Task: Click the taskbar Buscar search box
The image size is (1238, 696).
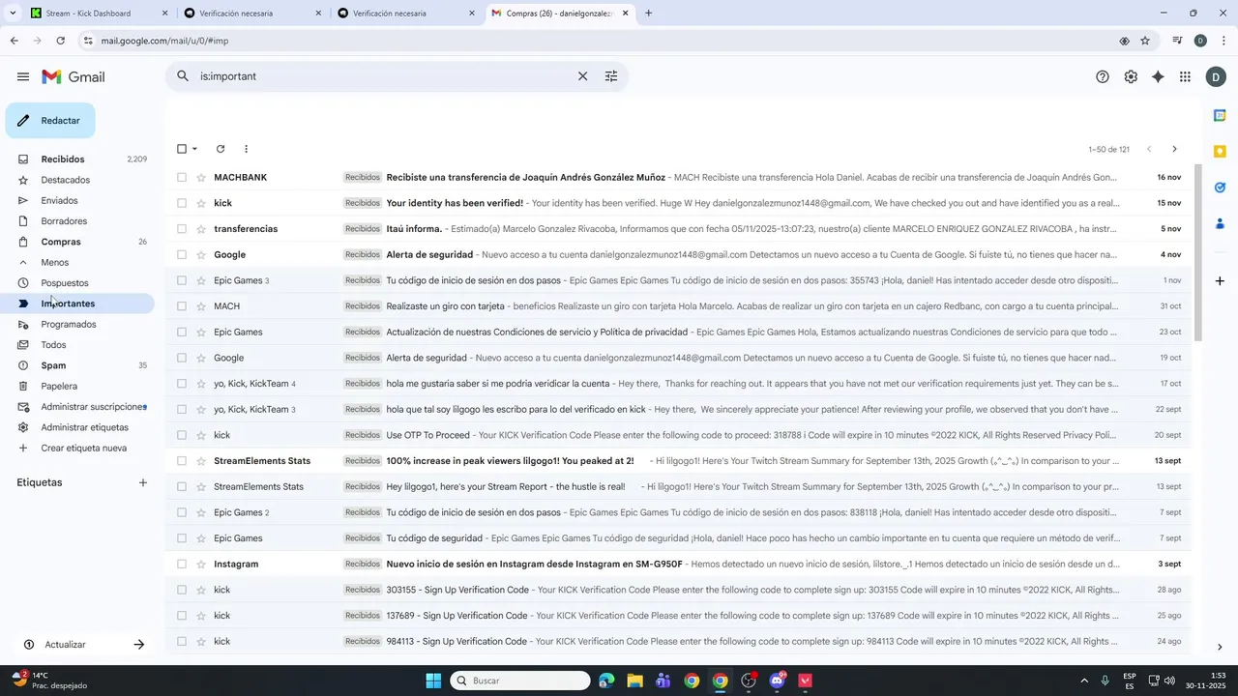Action: coord(520,681)
